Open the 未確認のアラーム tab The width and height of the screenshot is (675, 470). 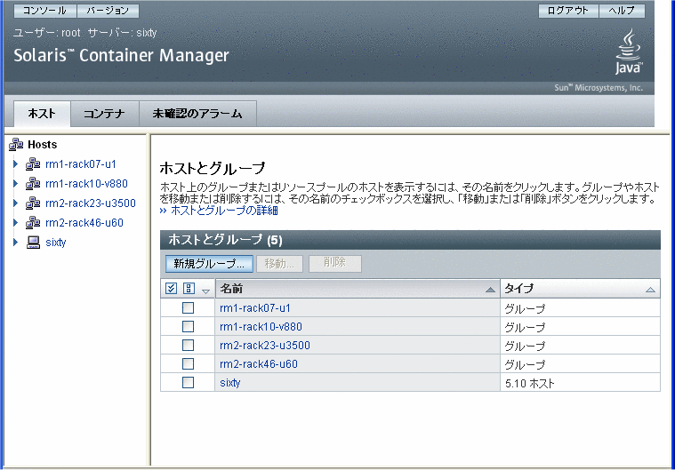197,114
